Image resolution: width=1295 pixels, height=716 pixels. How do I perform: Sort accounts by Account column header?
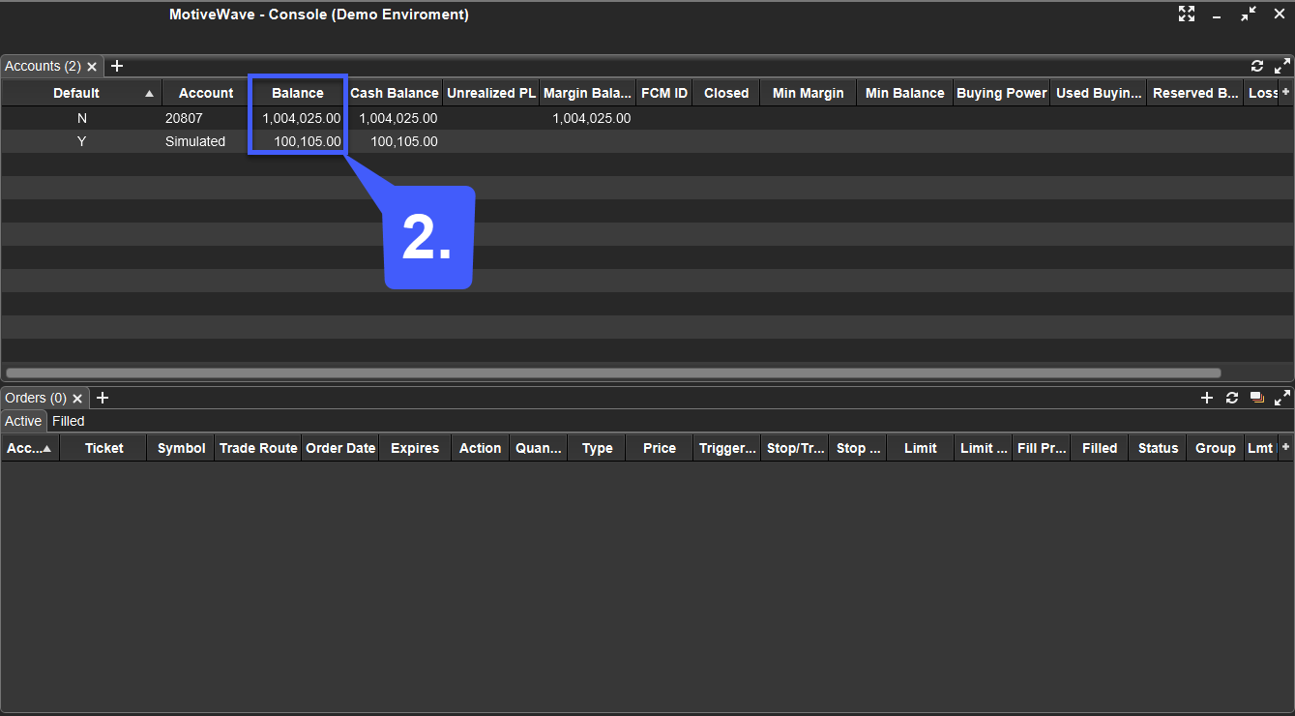205,93
